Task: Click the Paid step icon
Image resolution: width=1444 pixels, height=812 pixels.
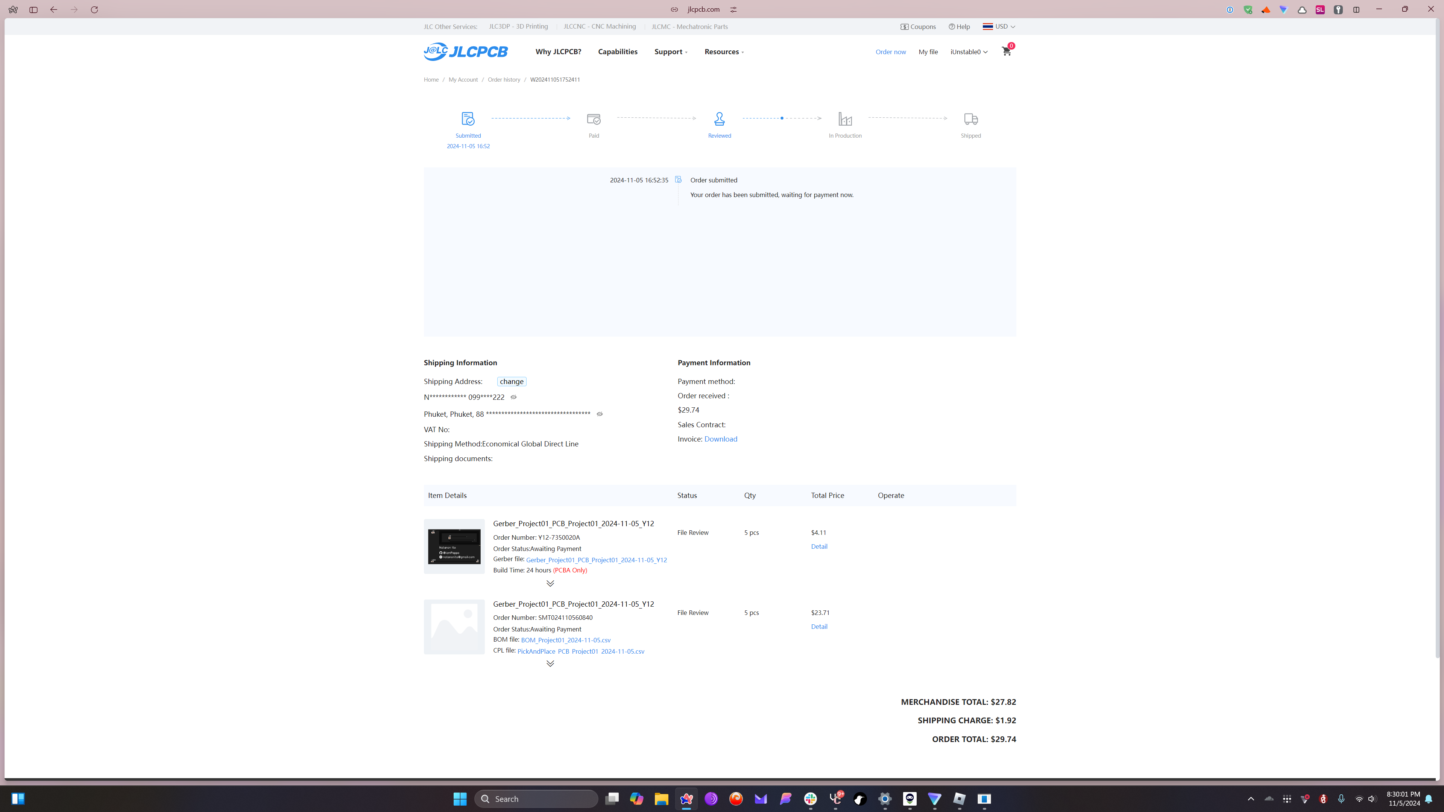Action: (x=594, y=119)
